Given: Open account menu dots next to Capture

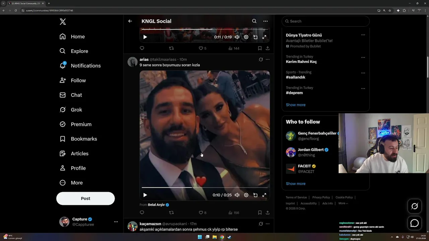Looking at the screenshot, I should pyautogui.click(x=116, y=222).
